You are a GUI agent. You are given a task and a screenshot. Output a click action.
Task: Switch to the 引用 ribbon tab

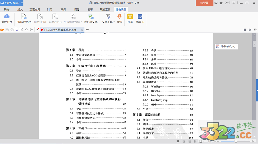[x=50, y=10]
